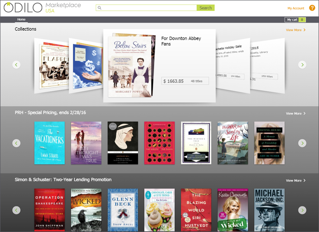This screenshot has height=232, width=319.
Task: Select the dollar-sign cloud collection cover
Action: coord(88,66)
